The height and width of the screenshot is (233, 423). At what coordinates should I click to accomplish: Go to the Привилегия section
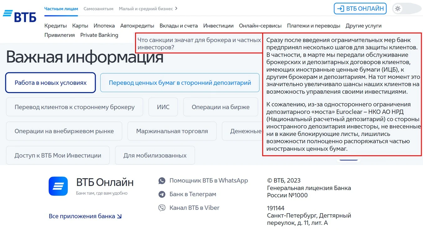click(60, 35)
